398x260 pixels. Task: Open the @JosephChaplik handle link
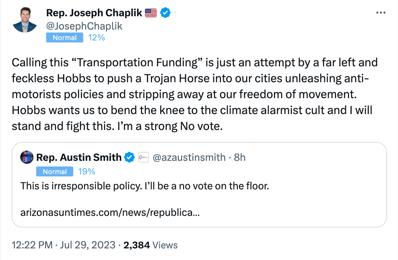point(84,26)
